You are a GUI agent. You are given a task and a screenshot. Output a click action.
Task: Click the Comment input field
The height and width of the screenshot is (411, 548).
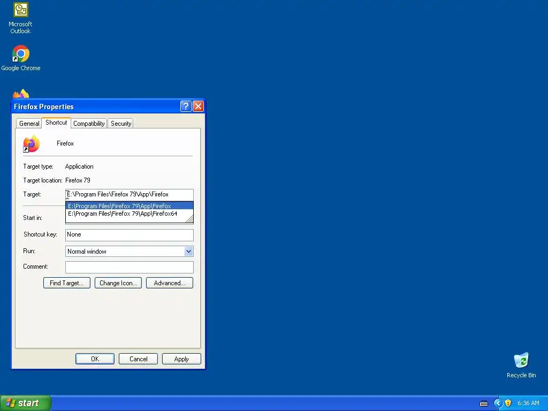click(130, 267)
